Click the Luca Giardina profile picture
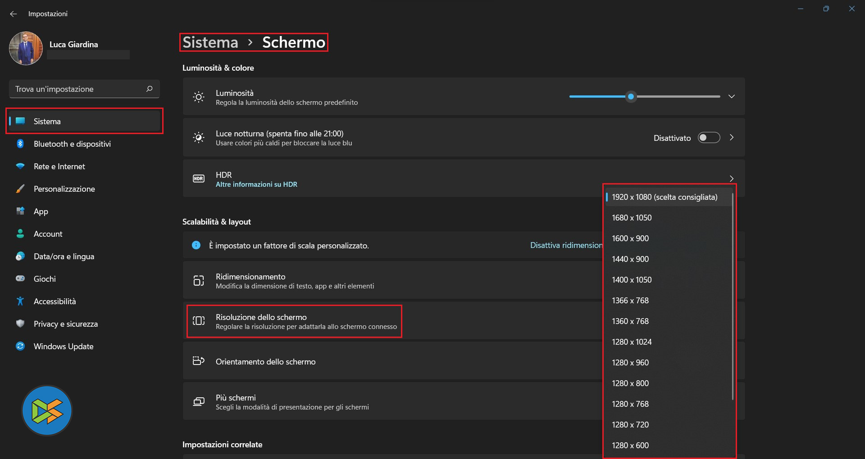The image size is (865, 459). pos(26,48)
